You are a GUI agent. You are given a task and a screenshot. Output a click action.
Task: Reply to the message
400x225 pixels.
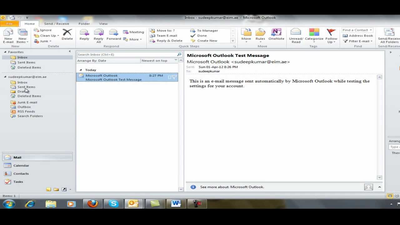pos(84,35)
